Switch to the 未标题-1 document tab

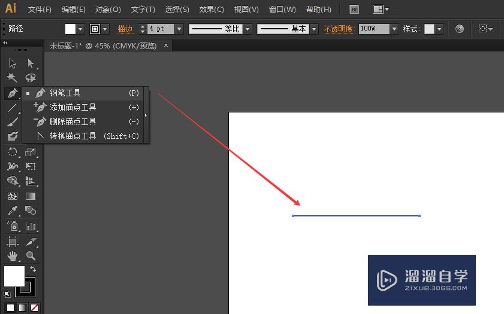click(x=103, y=46)
